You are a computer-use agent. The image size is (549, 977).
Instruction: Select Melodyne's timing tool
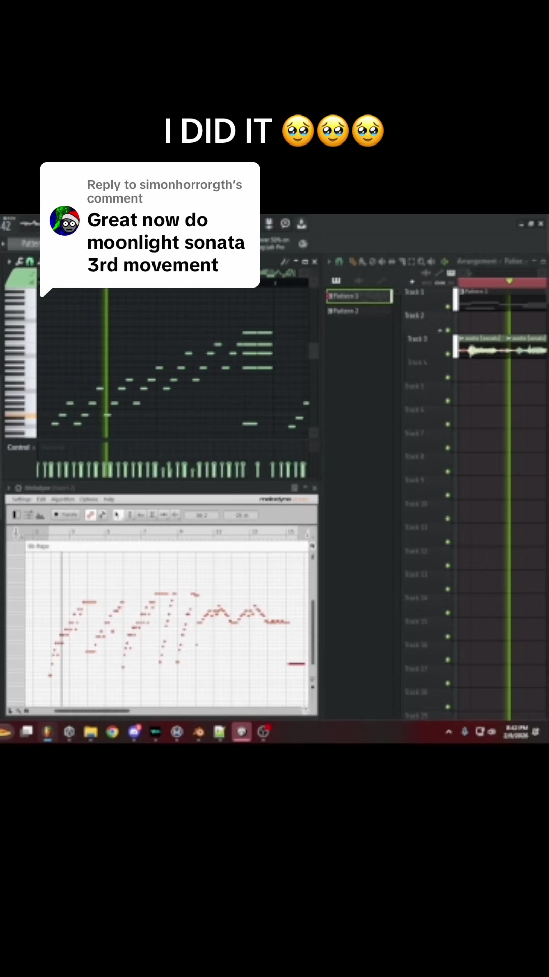164,515
